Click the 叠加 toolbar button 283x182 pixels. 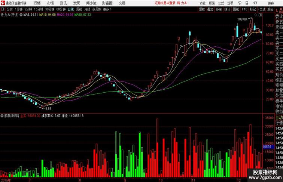210,9
